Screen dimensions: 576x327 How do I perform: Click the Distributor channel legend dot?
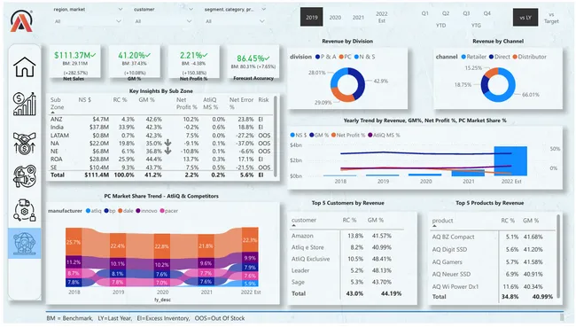[515, 57]
